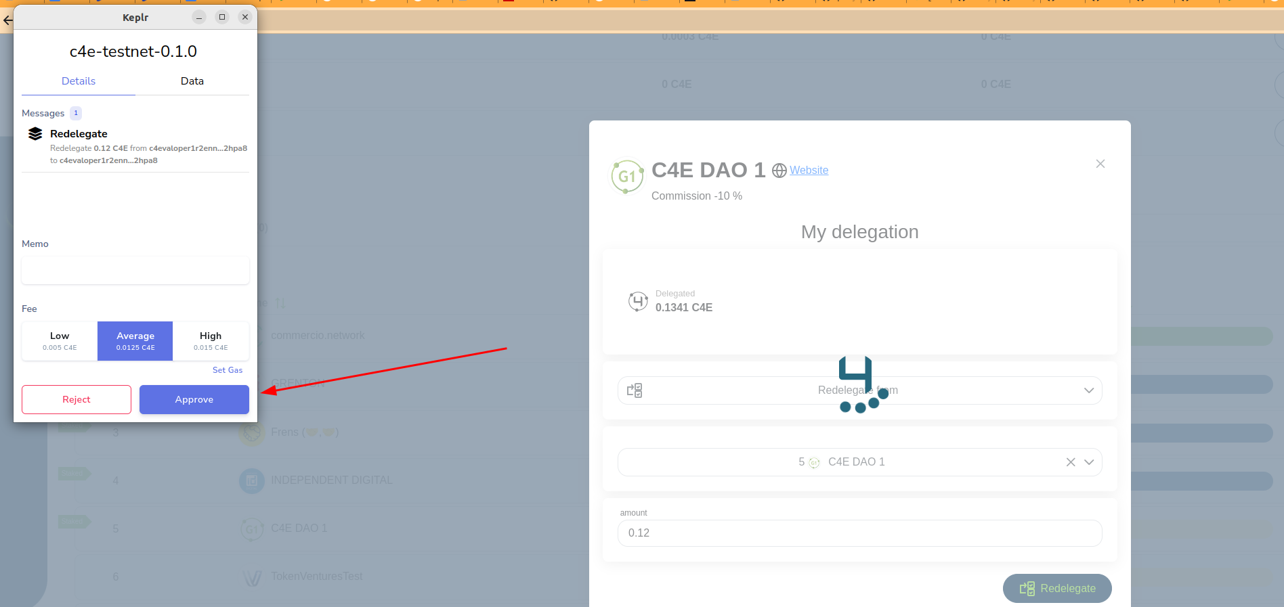Image resolution: width=1284 pixels, height=607 pixels.
Task: Click the TokenVenturesTest logo icon
Action: pos(252,577)
